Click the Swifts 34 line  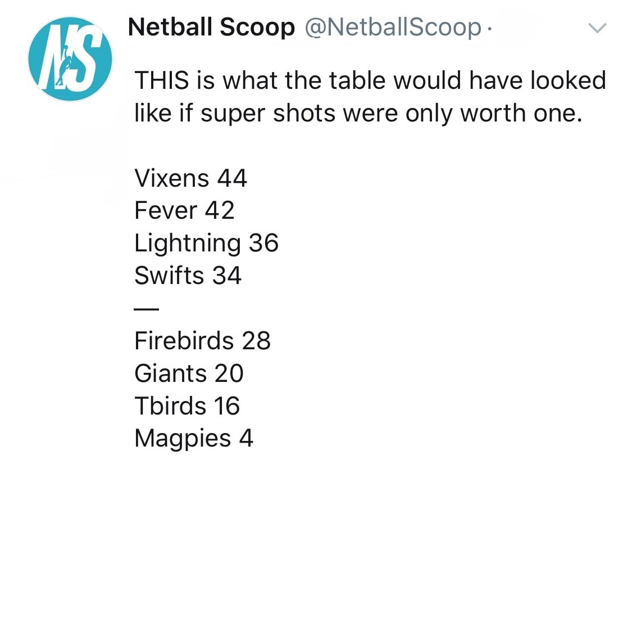click(x=188, y=275)
